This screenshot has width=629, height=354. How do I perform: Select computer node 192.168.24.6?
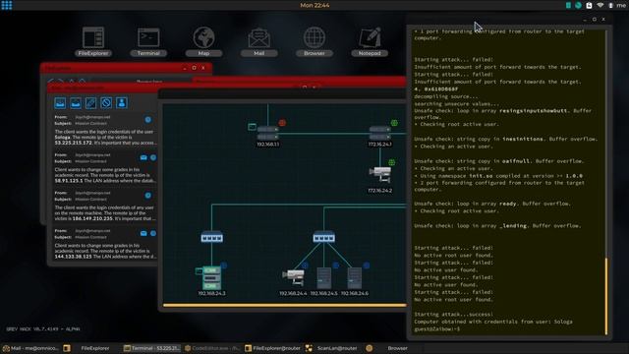354,278
